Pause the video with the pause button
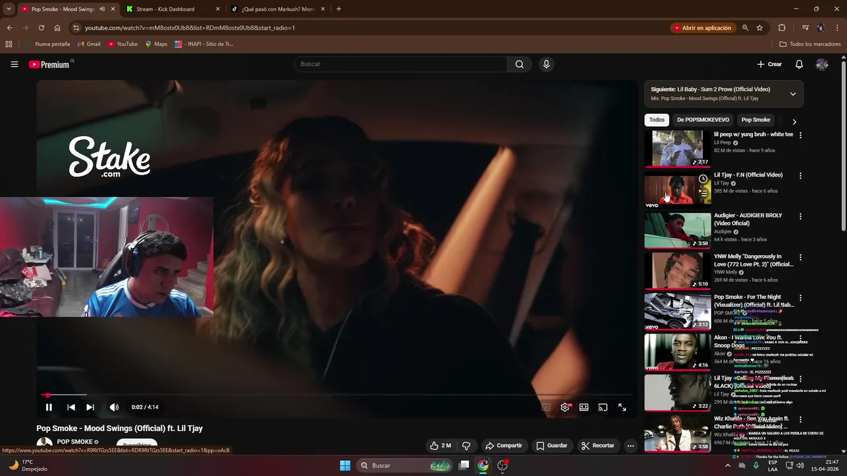 (x=48, y=407)
